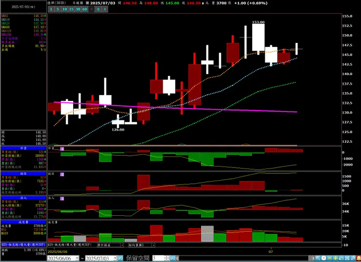Select the blue KEN indicator label in left panel

tap(23, 245)
